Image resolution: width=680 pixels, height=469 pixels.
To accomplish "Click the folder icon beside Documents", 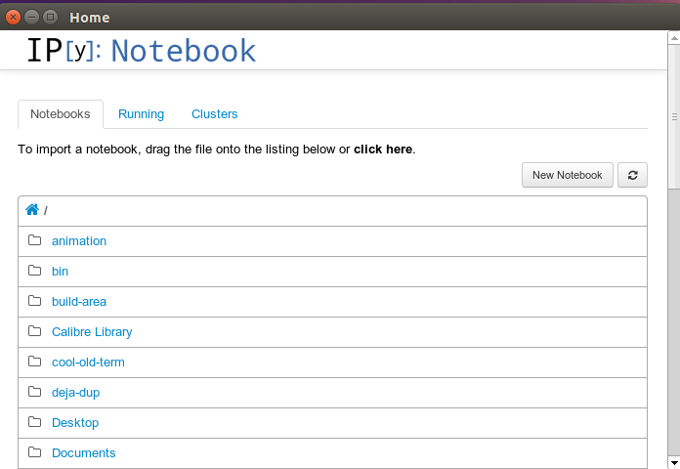I will [35, 452].
